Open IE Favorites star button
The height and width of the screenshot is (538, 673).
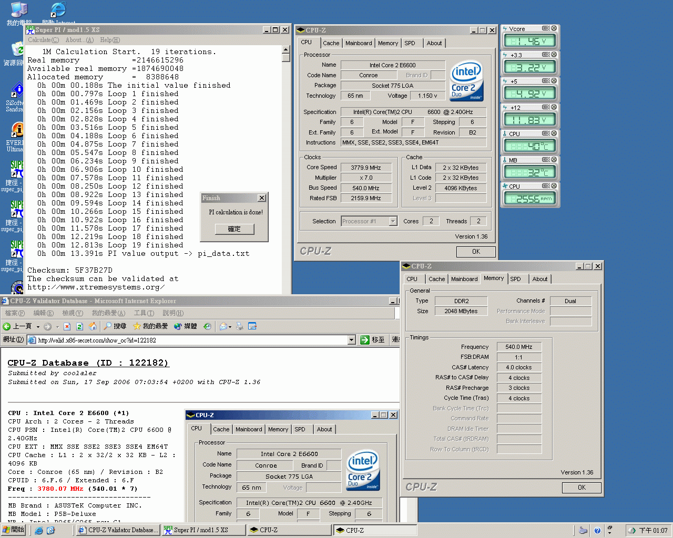point(150,326)
